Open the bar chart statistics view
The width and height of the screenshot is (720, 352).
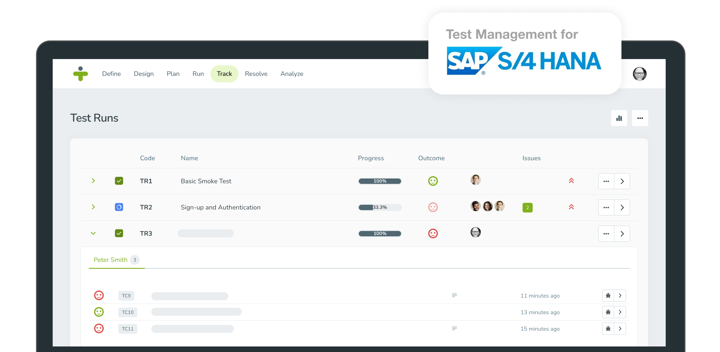tap(619, 118)
